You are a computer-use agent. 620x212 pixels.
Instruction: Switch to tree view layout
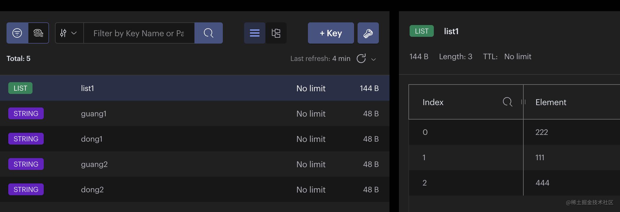click(276, 33)
